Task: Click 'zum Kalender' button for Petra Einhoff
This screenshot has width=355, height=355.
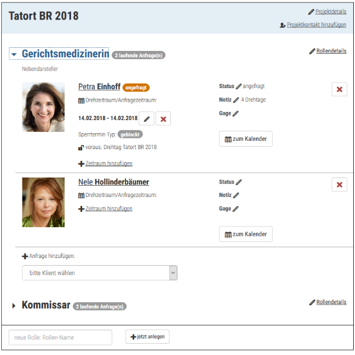Action: 246,139
